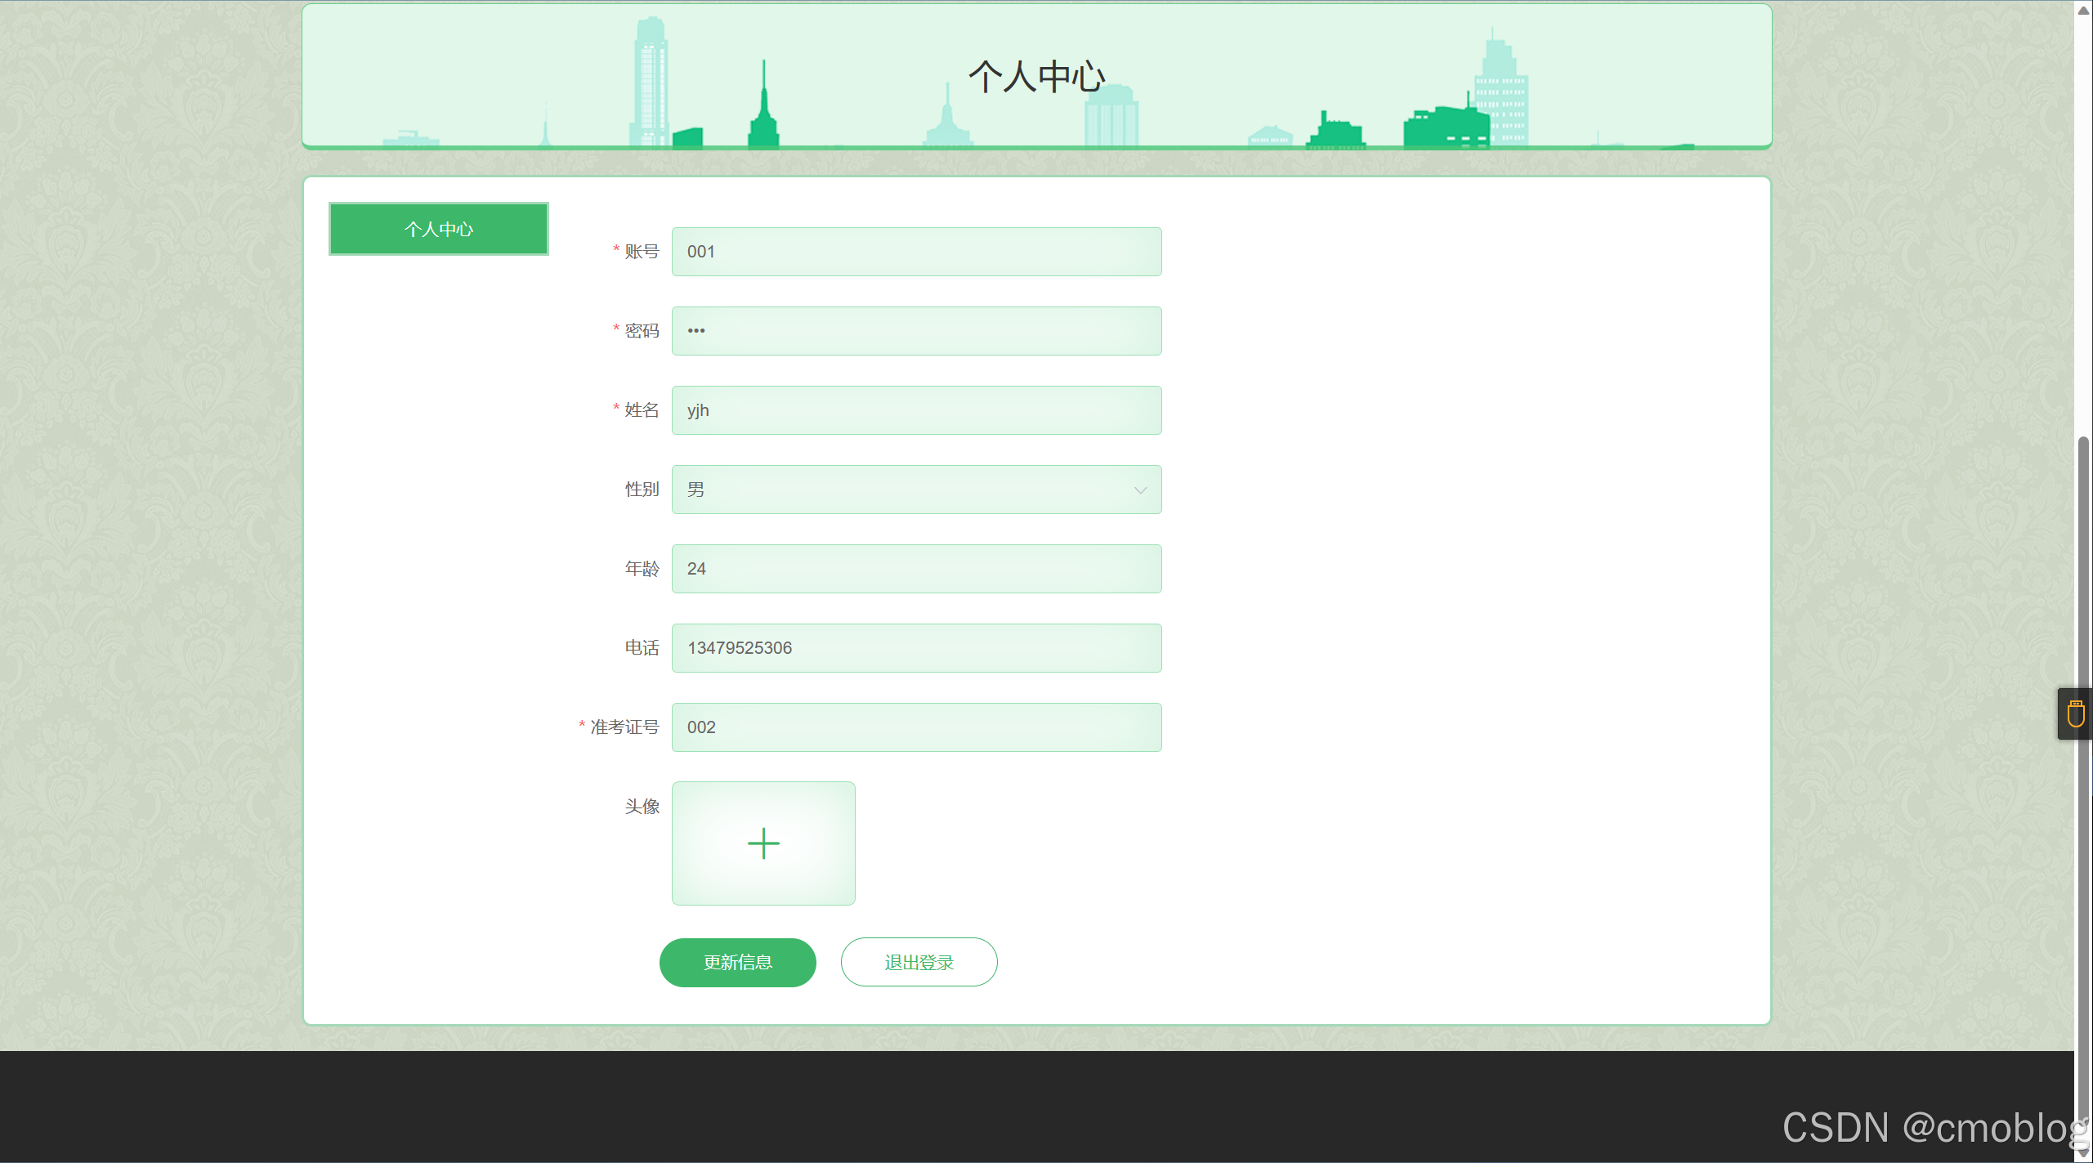2093x1163 pixels.
Task: Click the 个人中心 banner heading
Action: click(1036, 77)
